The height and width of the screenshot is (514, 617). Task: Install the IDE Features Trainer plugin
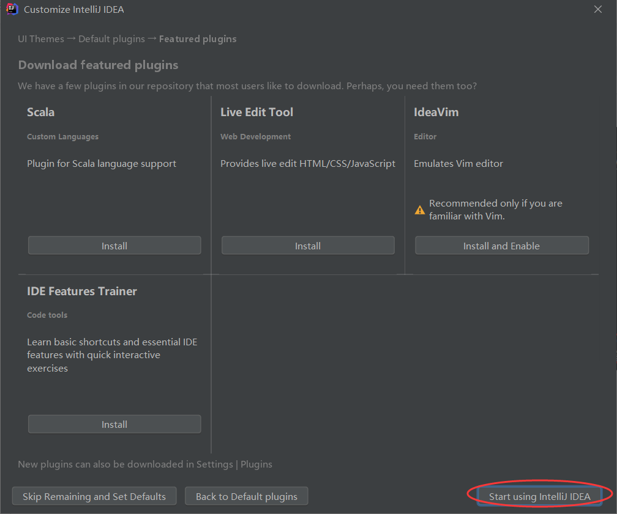click(114, 424)
